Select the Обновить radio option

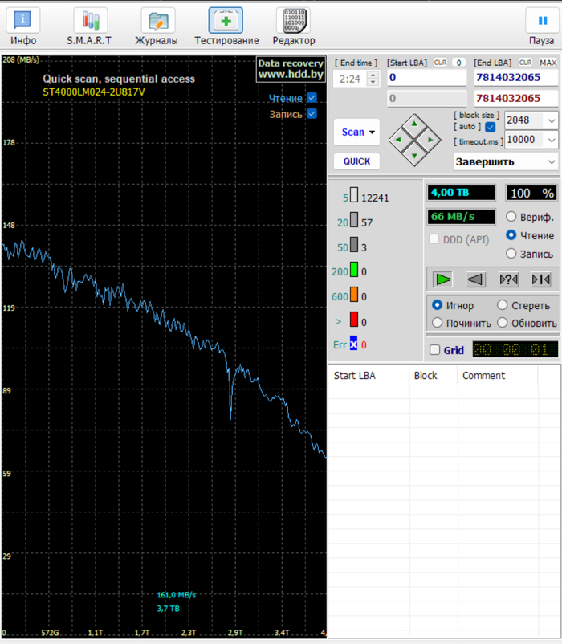click(x=503, y=323)
